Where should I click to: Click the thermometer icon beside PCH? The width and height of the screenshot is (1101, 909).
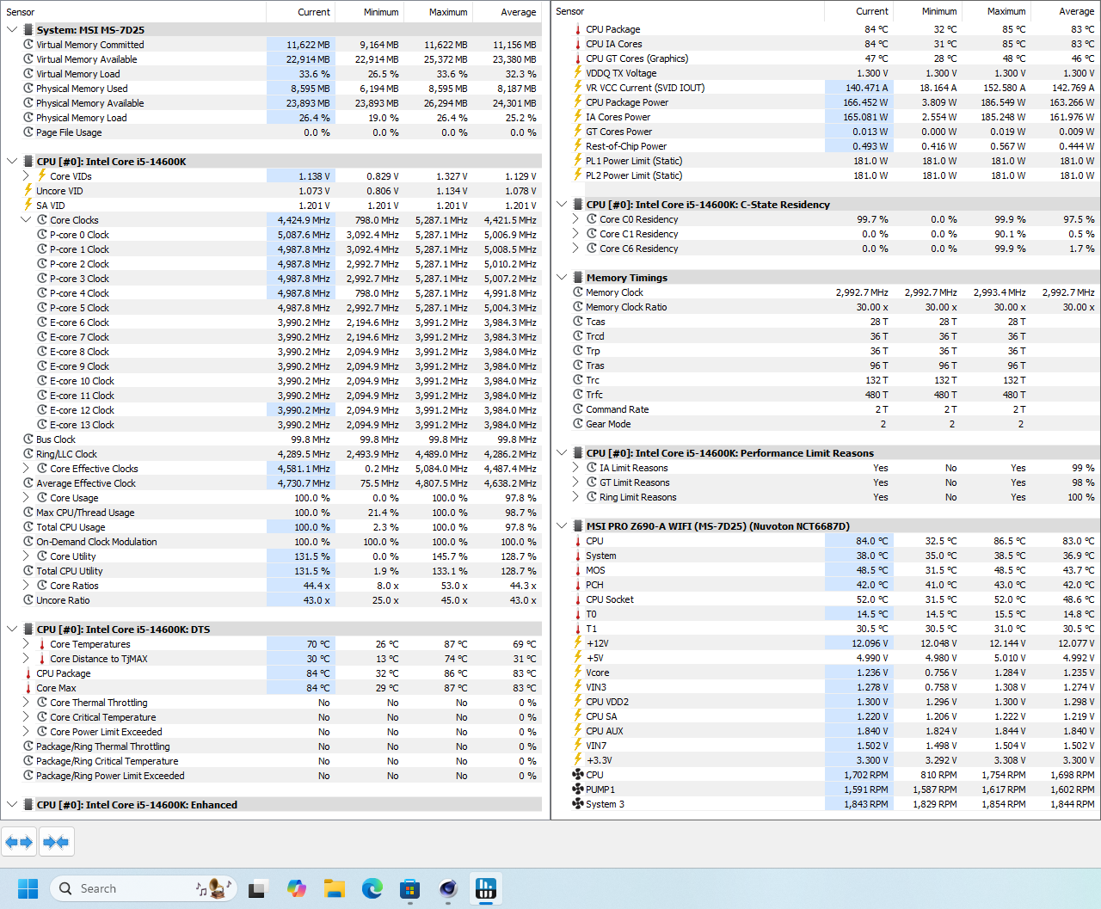coord(578,585)
